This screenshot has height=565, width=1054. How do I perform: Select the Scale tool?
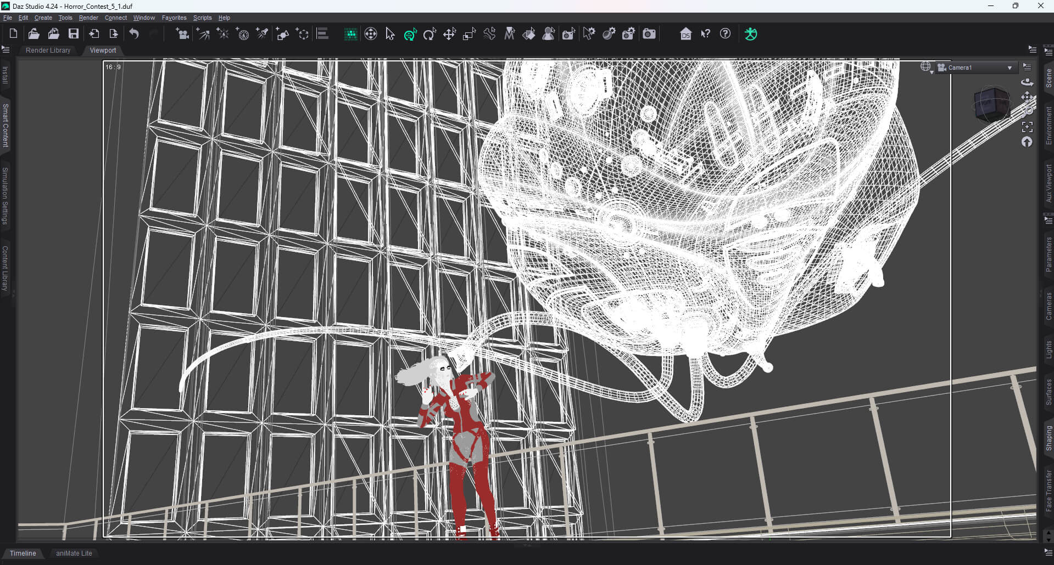coord(469,34)
